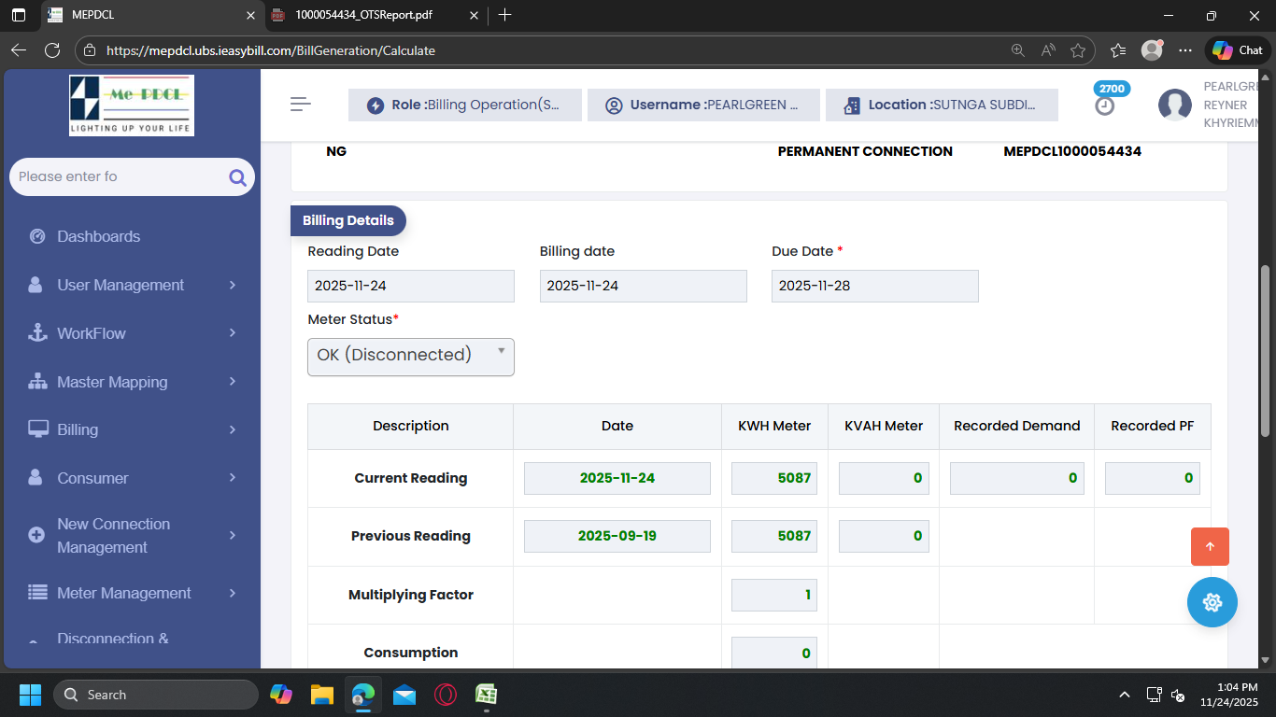Open Excel from the taskbar
The image size is (1276, 717).
486,695
